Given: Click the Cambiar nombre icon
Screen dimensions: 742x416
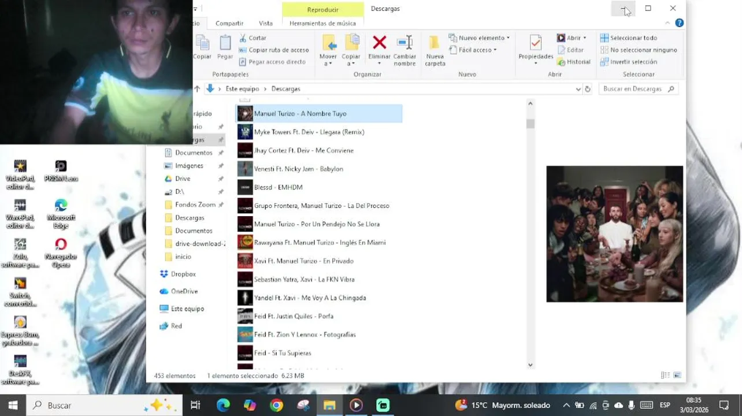Looking at the screenshot, I should (405, 42).
